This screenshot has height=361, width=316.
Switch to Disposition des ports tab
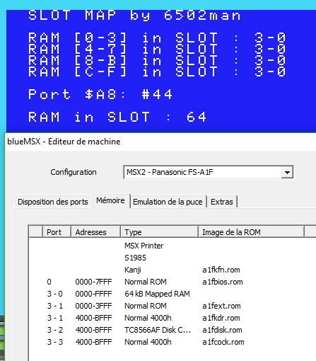pyautogui.click(x=53, y=202)
